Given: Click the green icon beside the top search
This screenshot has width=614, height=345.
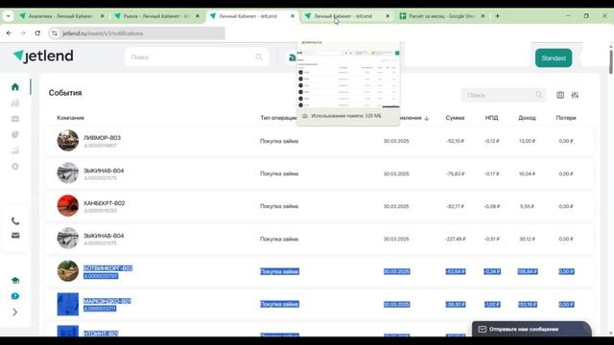Looking at the screenshot, I should [x=292, y=57].
